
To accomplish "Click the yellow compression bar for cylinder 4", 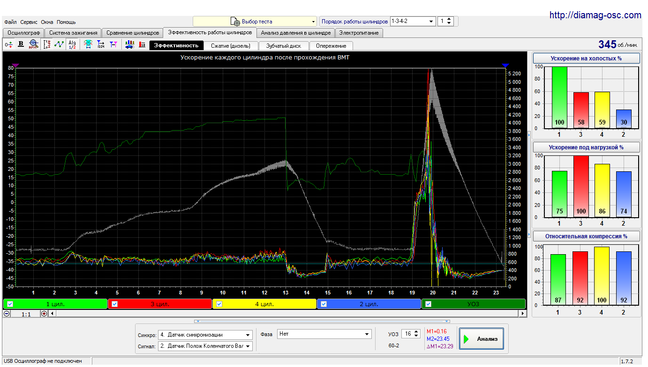I will pyautogui.click(x=603, y=276).
